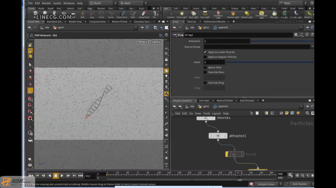This screenshot has width=336, height=188.
Task: Switch to the Geometry Spreadsheet tab
Action: 143,22
